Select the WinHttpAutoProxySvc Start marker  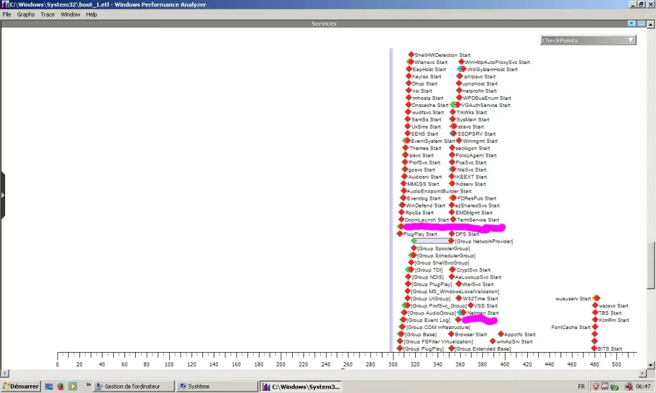(461, 62)
